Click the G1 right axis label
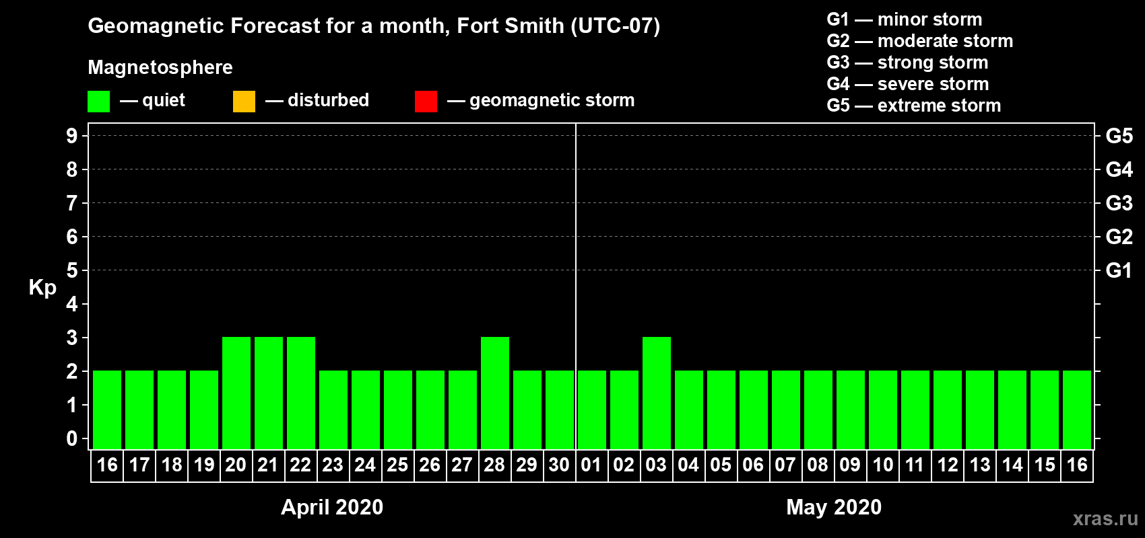Viewport: 1145px width, 538px height. (1119, 270)
